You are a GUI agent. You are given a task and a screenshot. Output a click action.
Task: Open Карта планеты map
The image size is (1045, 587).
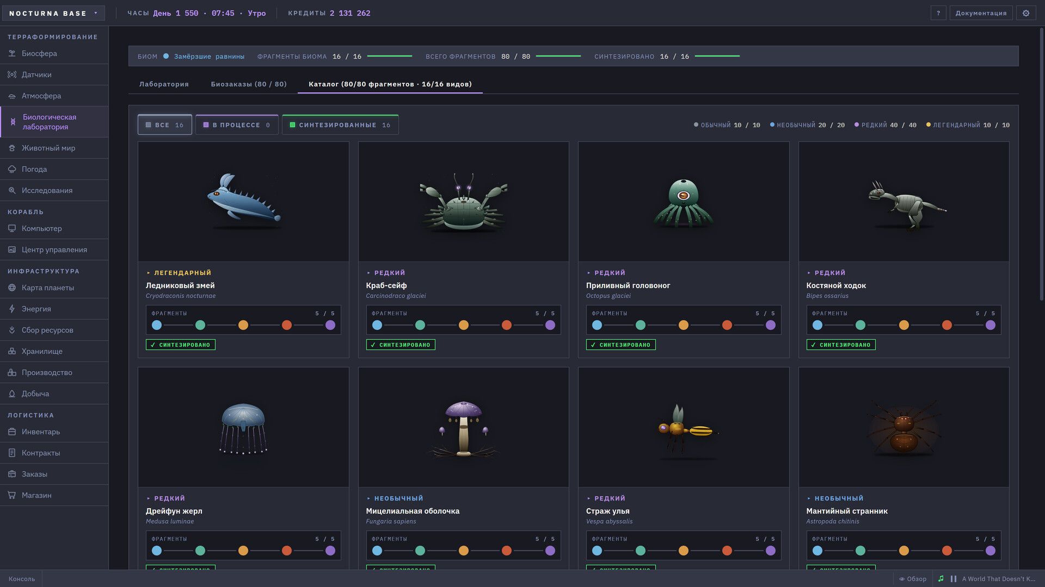[x=54, y=288]
